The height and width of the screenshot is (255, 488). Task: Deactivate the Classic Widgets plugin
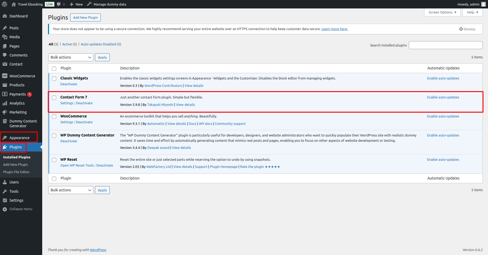click(x=69, y=84)
